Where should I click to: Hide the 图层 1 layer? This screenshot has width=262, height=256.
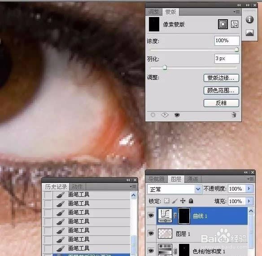click(151, 233)
